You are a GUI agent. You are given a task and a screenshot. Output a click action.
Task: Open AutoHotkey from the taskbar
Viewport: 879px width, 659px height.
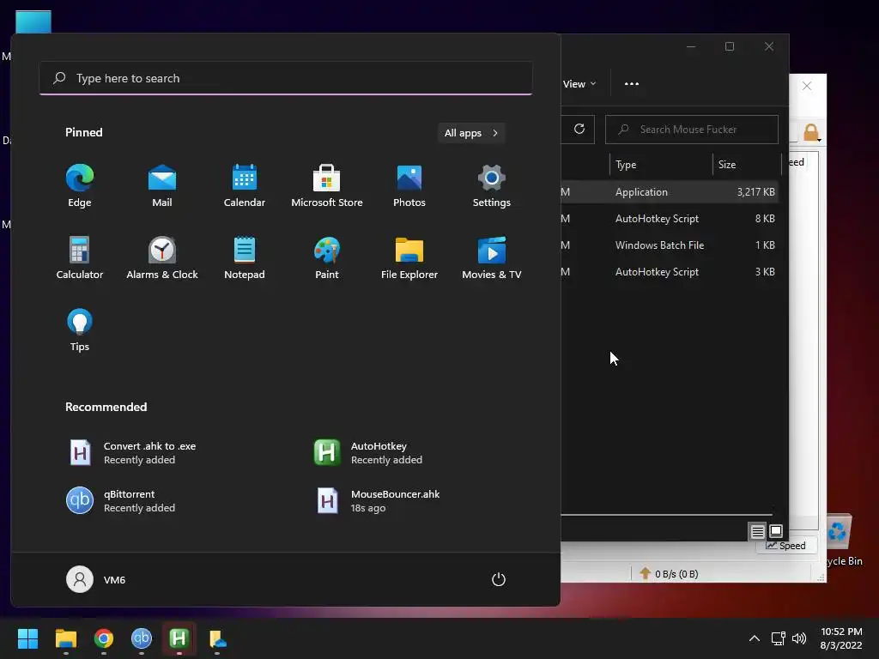click(179, 638)
